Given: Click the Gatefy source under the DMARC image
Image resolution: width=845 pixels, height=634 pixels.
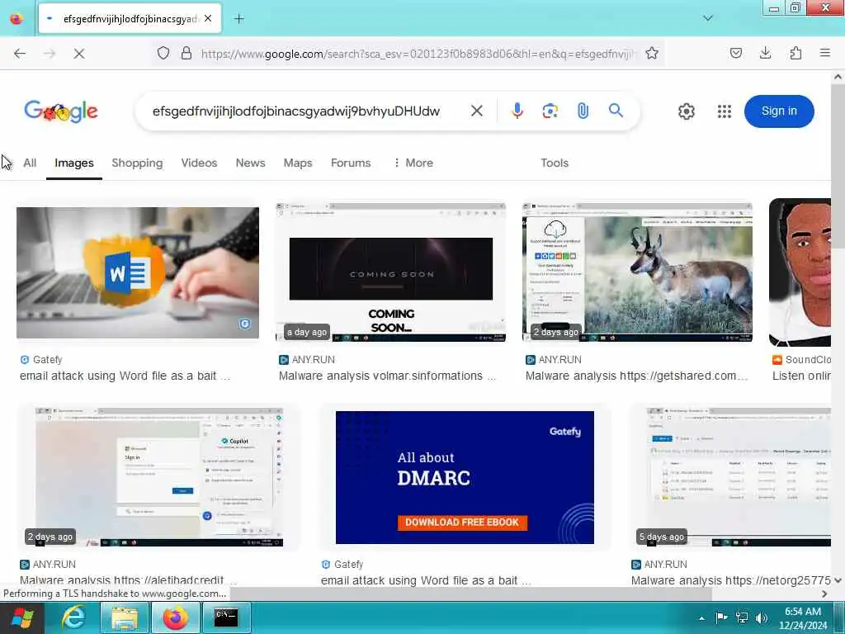Looking at the screenshot, I should pyautogui.click(x=342, y=565).
